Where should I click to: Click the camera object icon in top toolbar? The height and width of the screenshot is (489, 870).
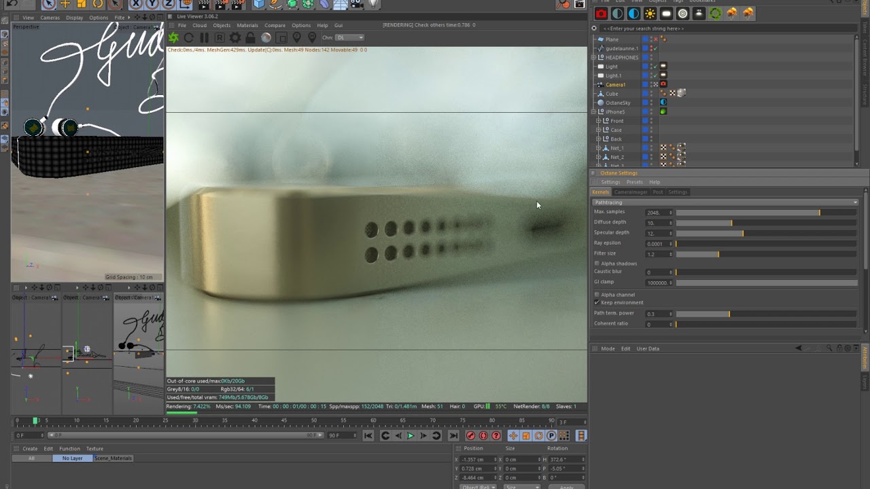pos(357,4)
